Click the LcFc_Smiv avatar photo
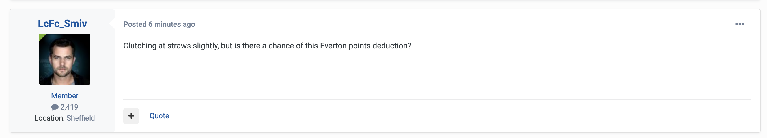767x138 pixels. [x=64, y=59]
